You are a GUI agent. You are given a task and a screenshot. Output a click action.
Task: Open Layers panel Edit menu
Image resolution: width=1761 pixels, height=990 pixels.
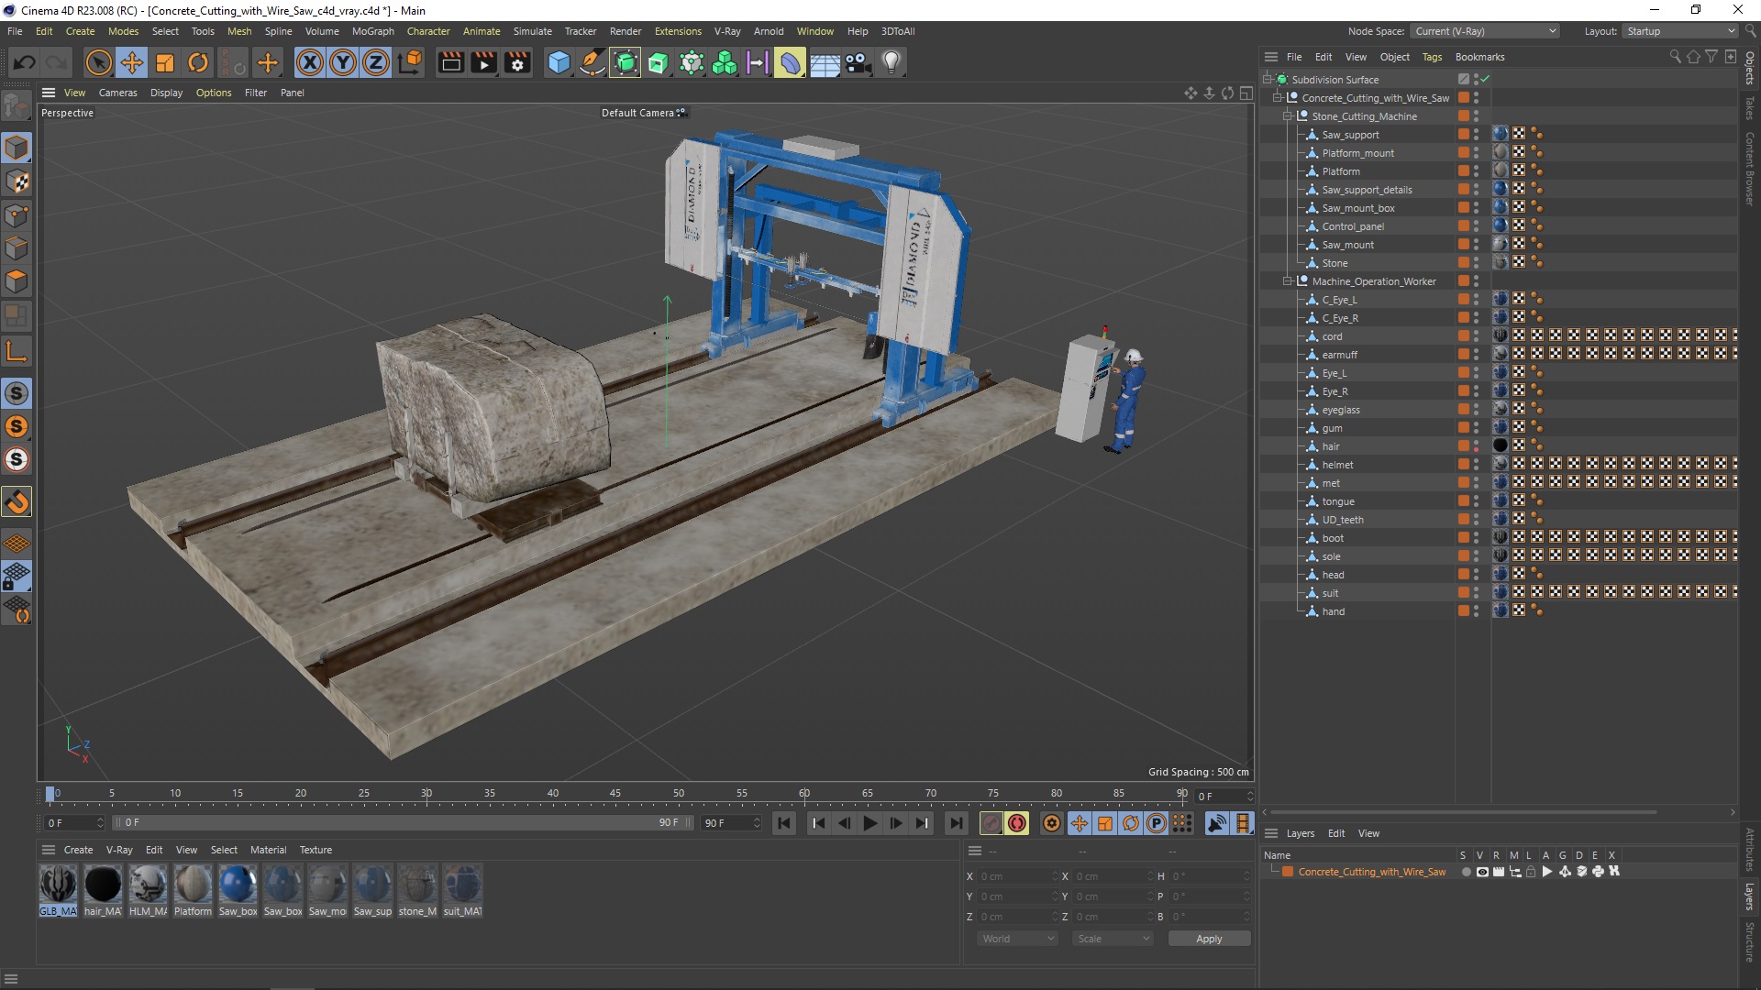point(1336,833)
